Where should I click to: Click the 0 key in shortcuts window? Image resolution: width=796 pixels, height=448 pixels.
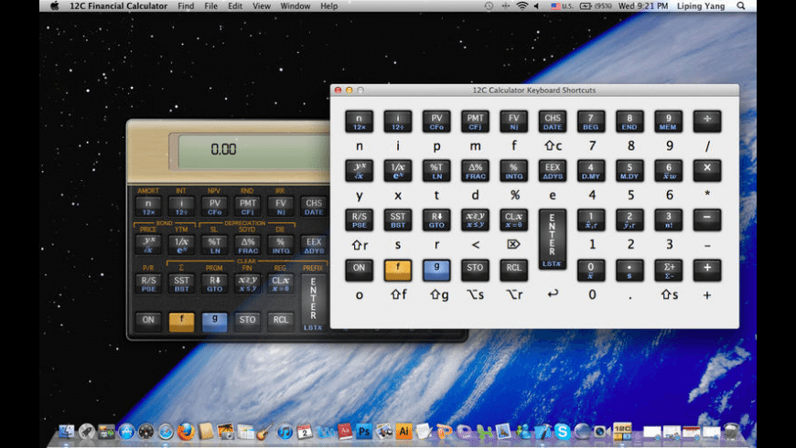pyautogui.click(x=591, y=270)
